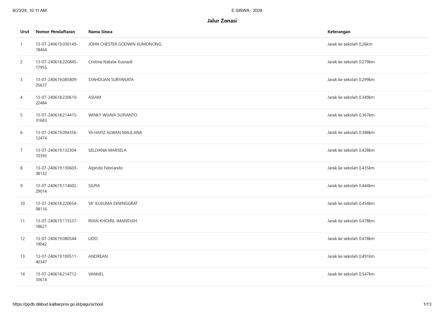Click the Keterangan column header
Screen dimensions: 444x314
pyautogui.click(x=339, y=32)
